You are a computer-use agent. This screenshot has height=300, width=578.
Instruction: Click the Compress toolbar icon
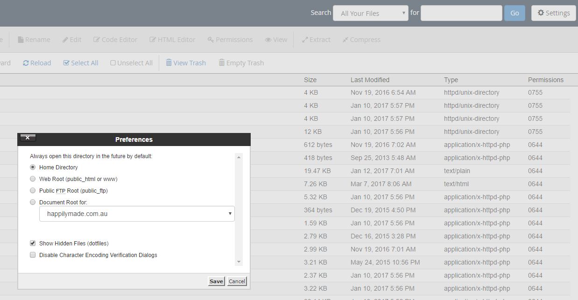361,40
